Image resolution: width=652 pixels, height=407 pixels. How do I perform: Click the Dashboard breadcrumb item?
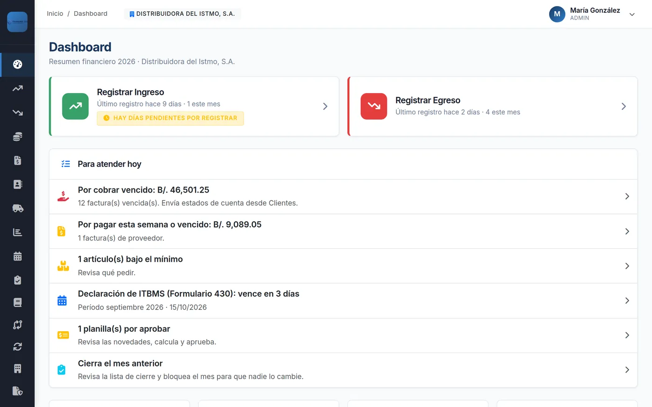point(90,13)
